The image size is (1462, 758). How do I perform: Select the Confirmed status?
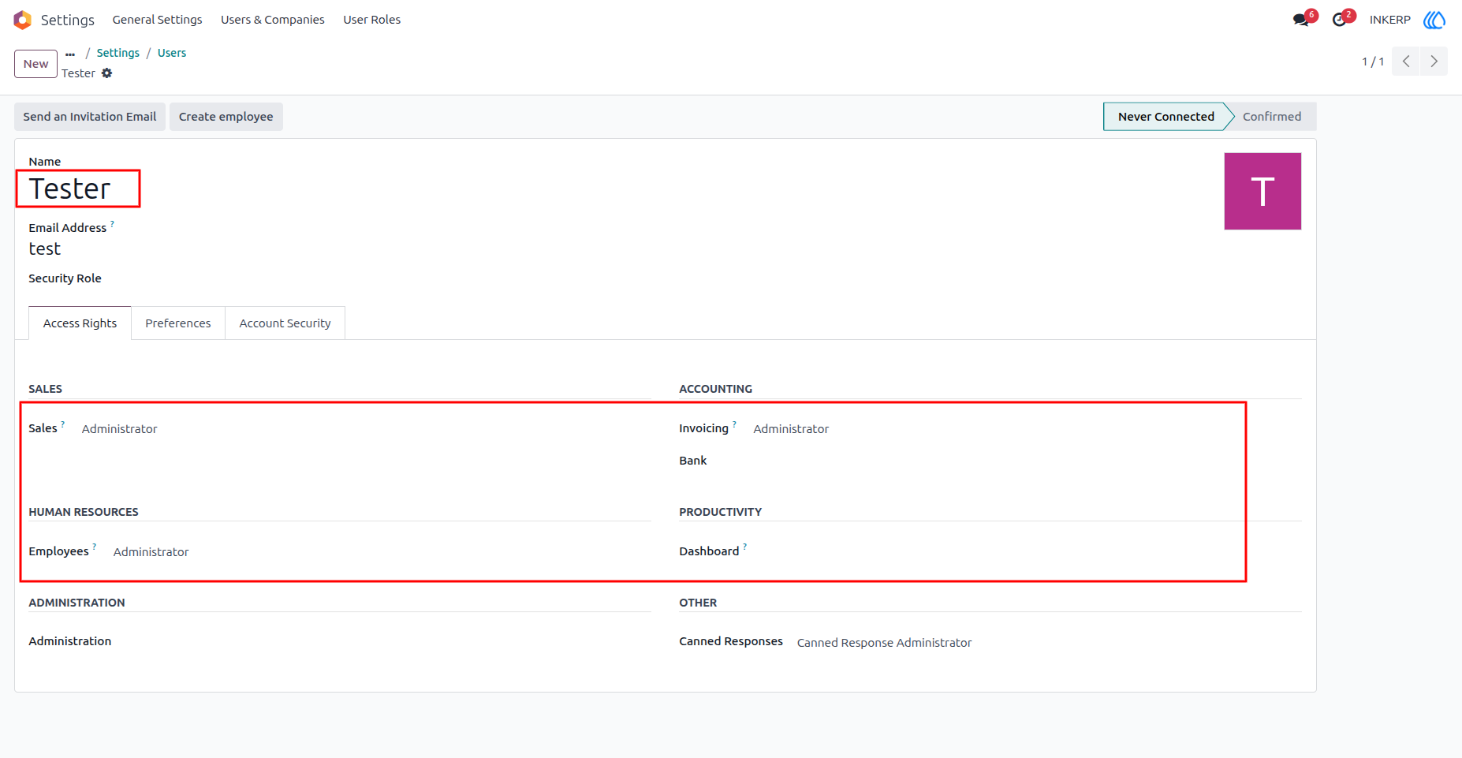[1272, 117]
